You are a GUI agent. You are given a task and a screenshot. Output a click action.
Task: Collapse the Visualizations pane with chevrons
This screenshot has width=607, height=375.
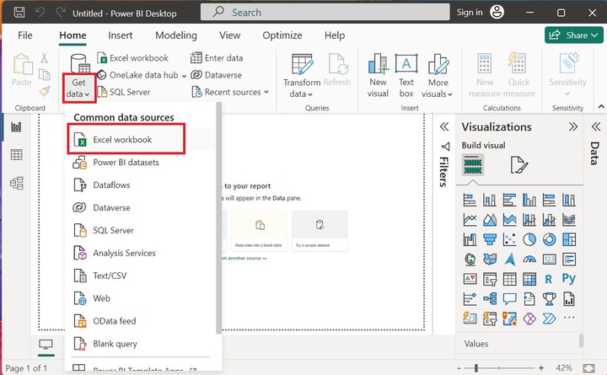click(573, 126)
